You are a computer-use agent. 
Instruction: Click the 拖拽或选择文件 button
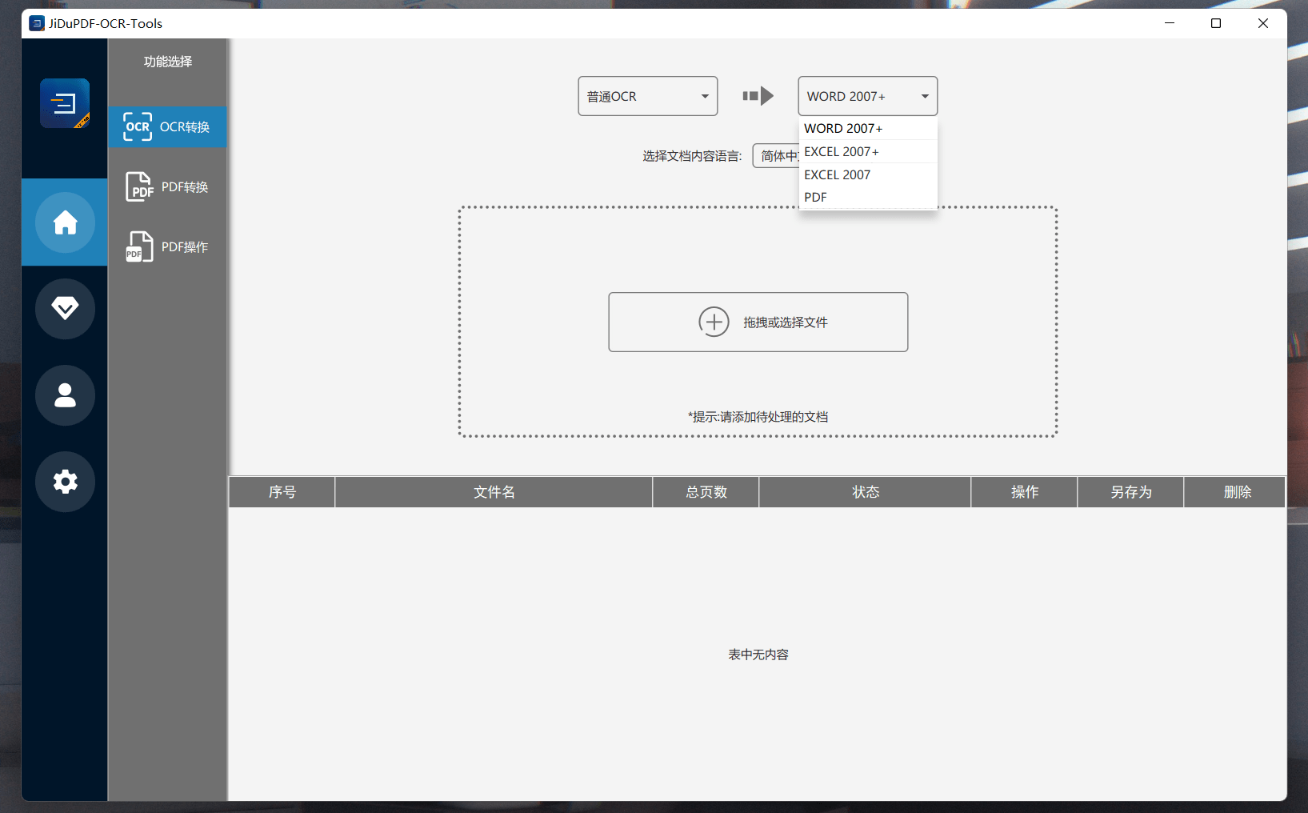click(x=758, y=322)
